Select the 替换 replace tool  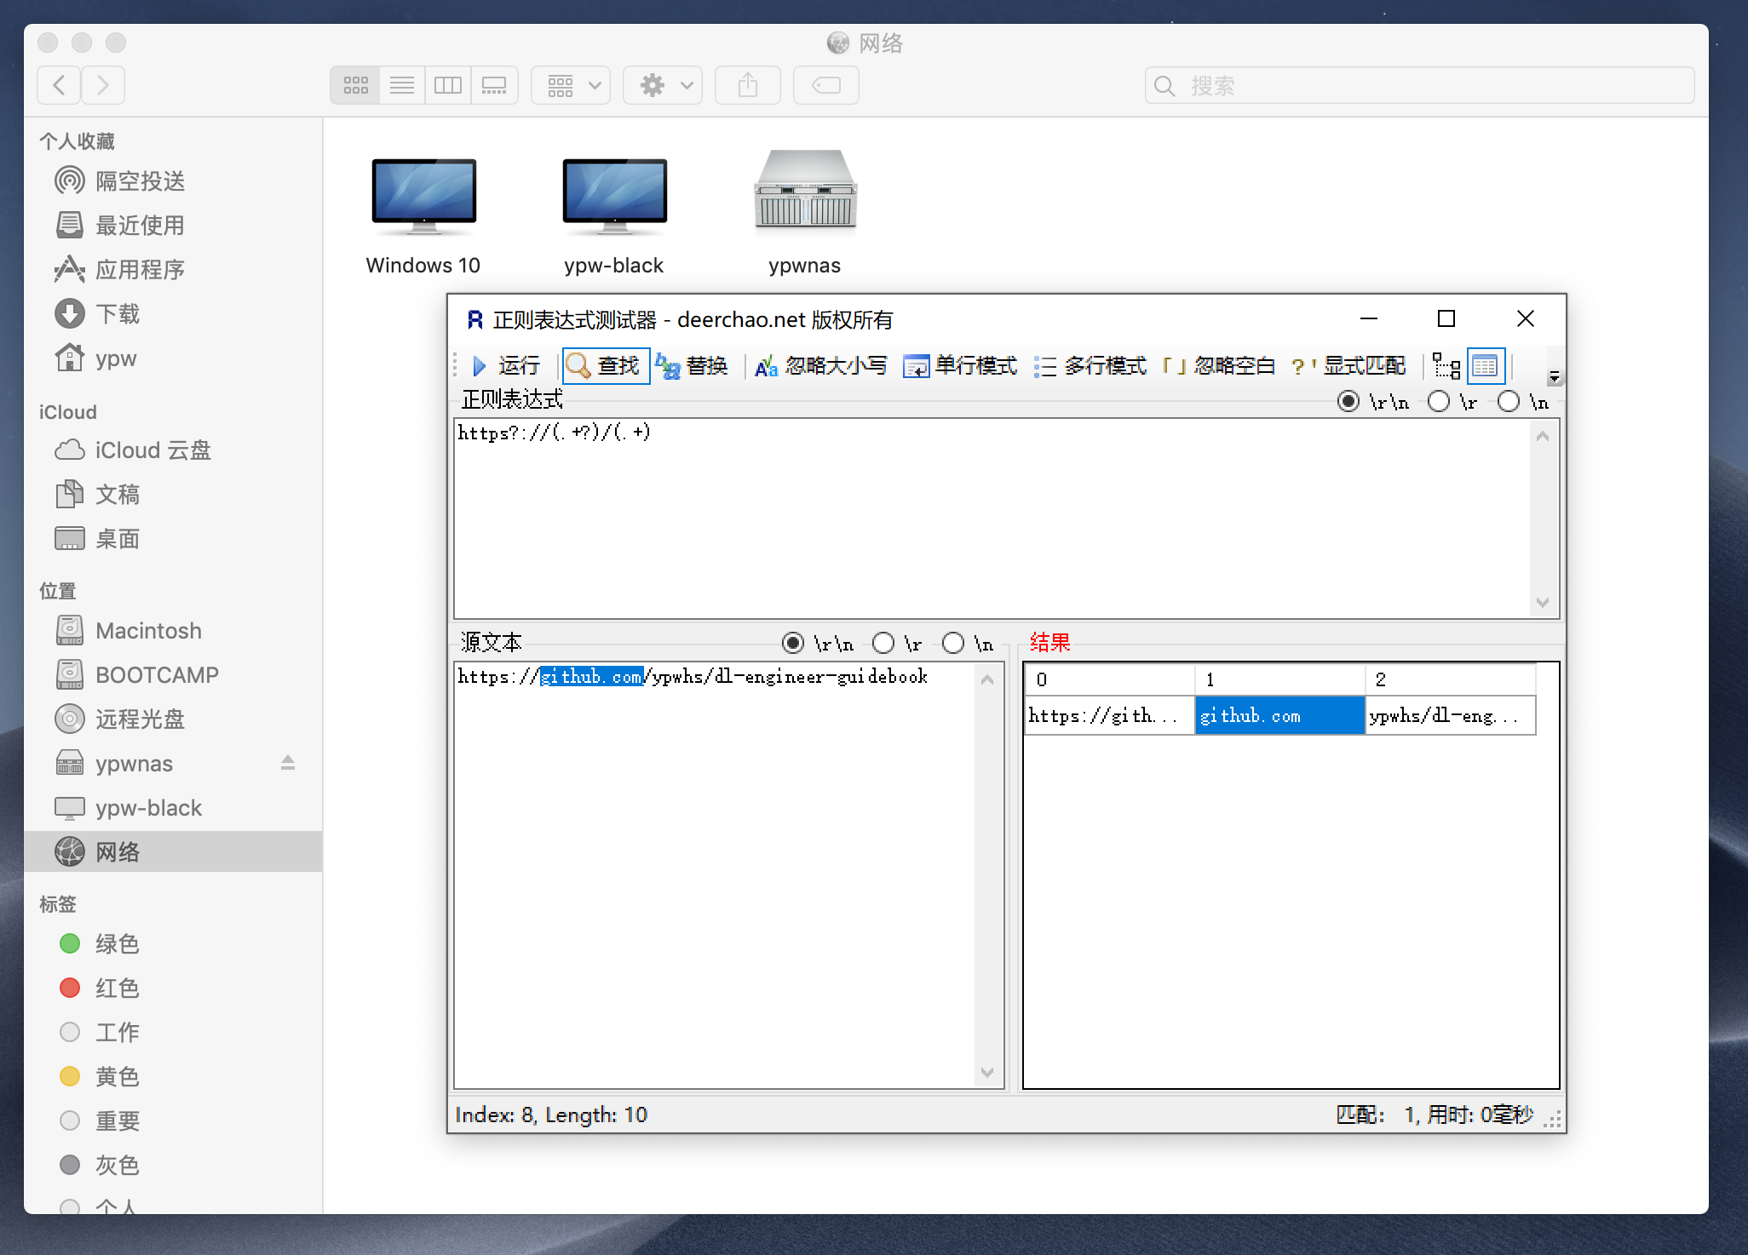click(693, 366)
